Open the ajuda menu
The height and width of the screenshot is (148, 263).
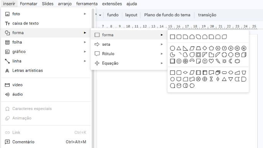[131, 4]
